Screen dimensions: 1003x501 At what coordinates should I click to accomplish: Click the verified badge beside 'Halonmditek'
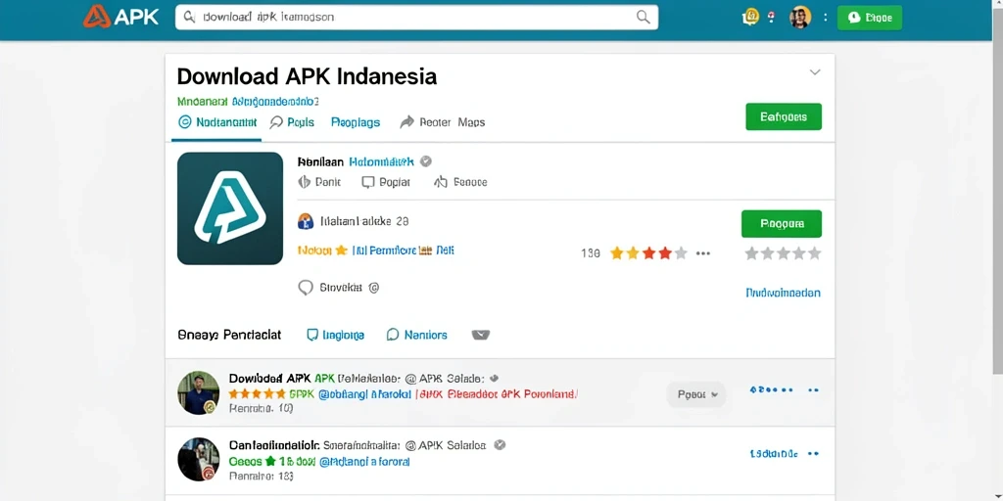pos(426,161)
